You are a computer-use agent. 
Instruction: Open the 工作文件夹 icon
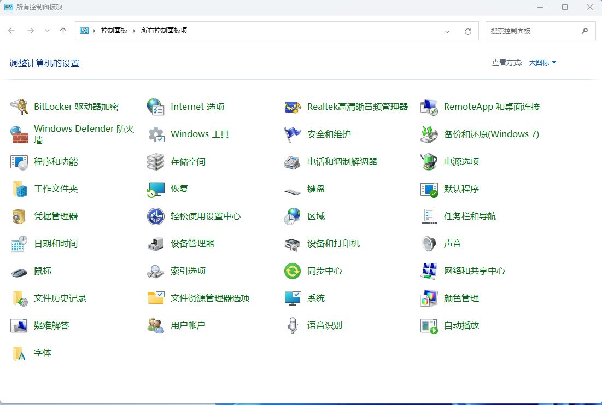[x=19, y=189]
